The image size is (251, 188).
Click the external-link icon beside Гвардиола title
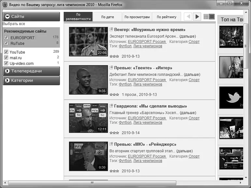point(111,106)
